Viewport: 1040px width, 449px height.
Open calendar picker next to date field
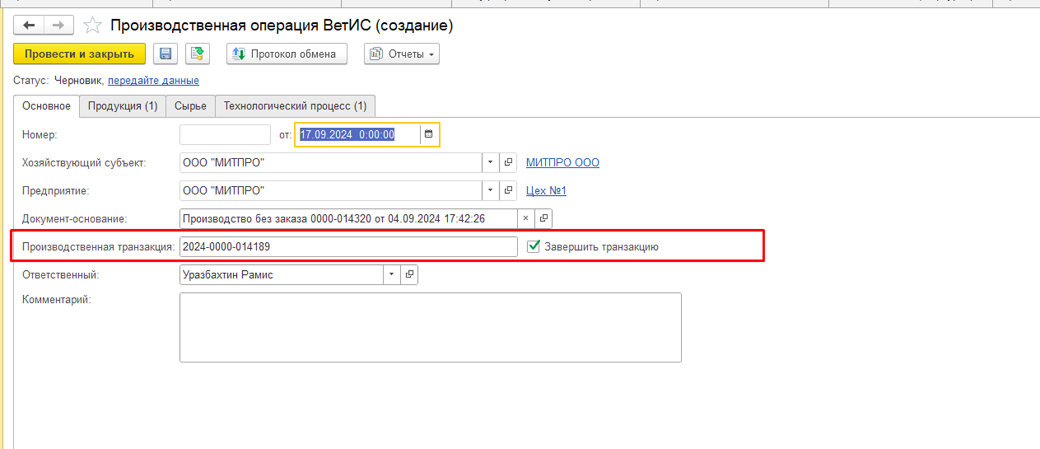pyautogui.click(x=429, y=134)
